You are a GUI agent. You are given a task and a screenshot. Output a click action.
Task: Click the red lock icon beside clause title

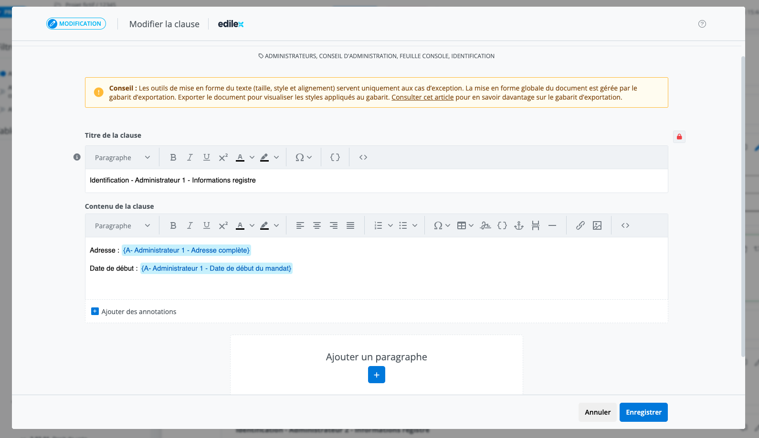[679, 137]
